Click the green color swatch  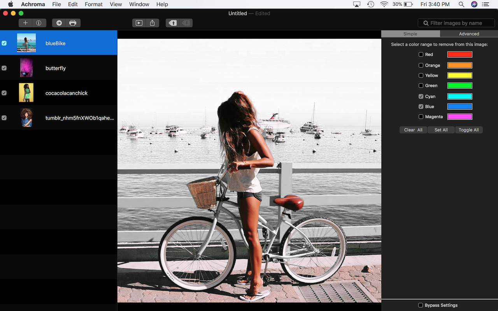pos(460,86)
